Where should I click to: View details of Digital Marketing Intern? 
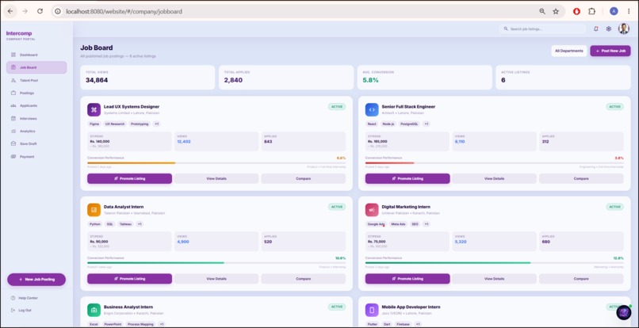coord(495,279)
